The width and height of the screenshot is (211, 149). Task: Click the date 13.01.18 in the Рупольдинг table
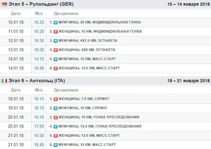click(17, 50)
